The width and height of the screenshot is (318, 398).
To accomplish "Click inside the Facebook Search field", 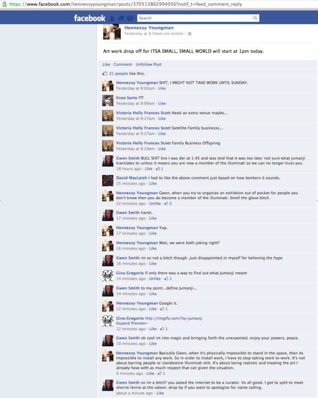I will click(x=195, y=18).
